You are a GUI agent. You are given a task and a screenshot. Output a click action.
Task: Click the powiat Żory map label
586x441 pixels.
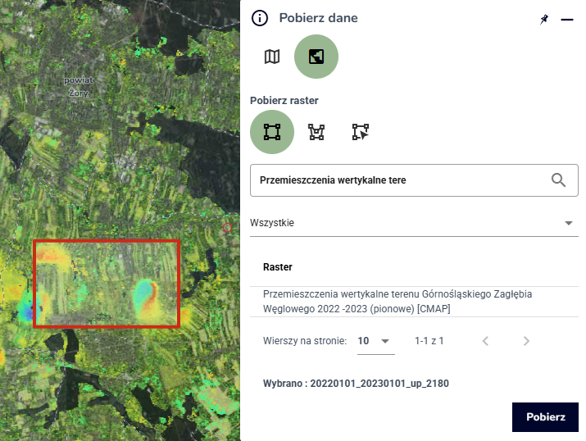[78, 86]
